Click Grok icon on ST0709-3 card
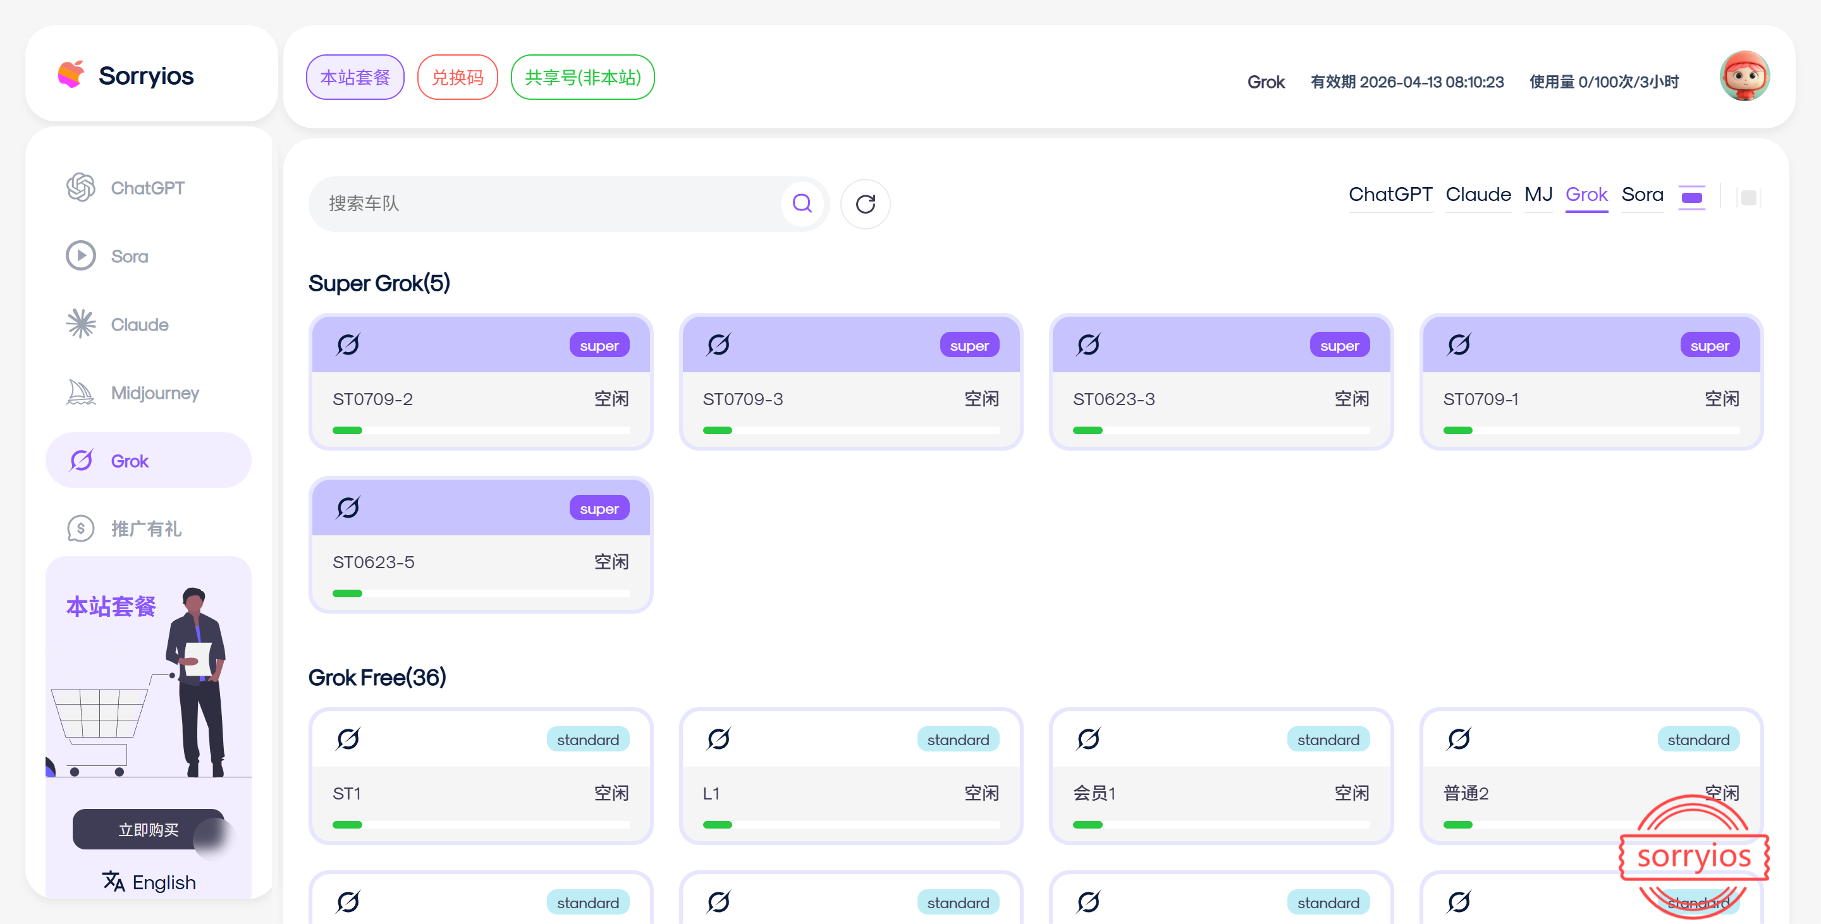Viewport: 1821px width, 924px height. 718,344
